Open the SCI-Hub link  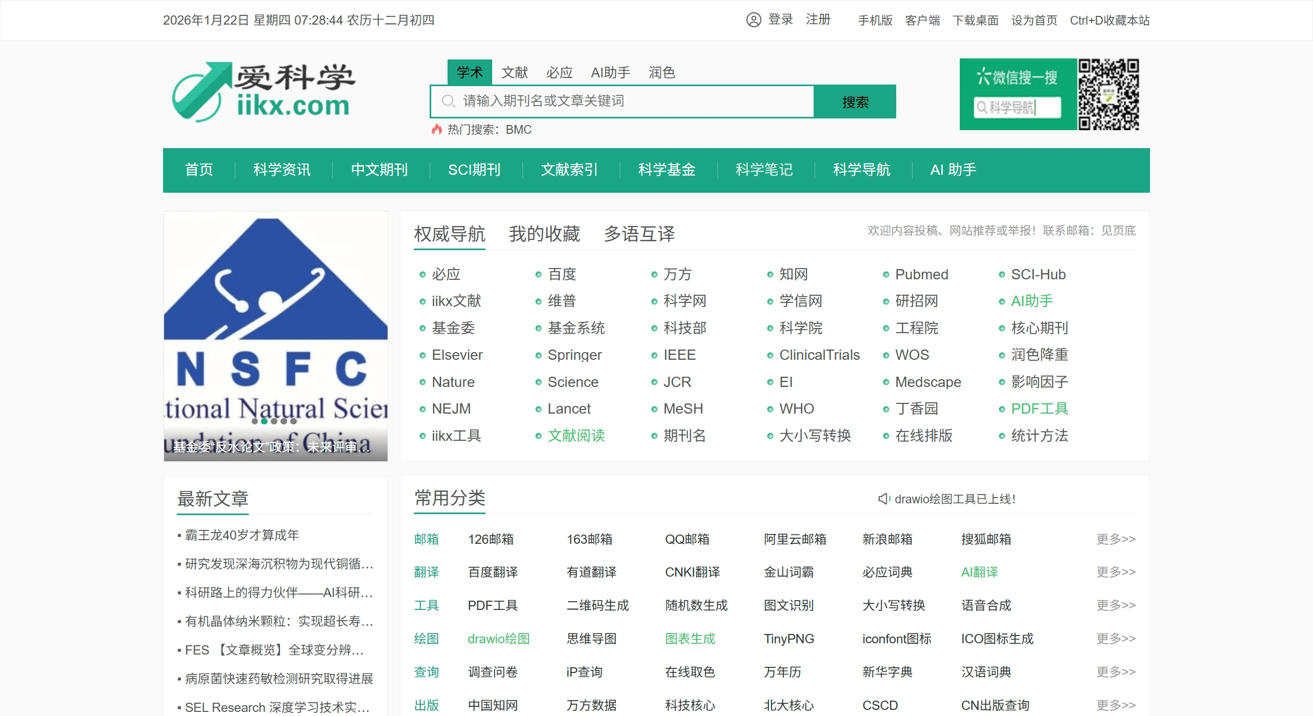click(x=1038, y=274)
